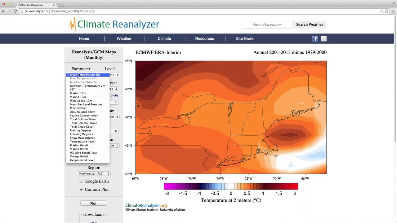The height and width of the screenshot is (223, 397).
Task: Select Sea Ice Concentration option
Action: (x=87, y=116)
